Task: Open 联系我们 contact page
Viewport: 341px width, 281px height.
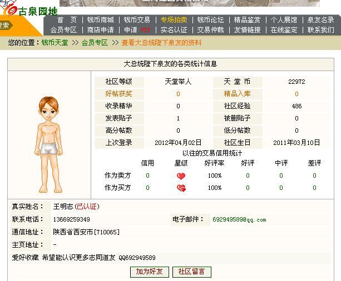Action: click(x=321, y=30)
